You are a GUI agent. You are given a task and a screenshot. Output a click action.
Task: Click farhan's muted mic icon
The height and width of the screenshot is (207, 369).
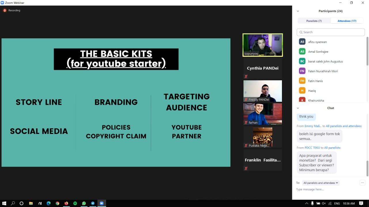click(246, 122)
